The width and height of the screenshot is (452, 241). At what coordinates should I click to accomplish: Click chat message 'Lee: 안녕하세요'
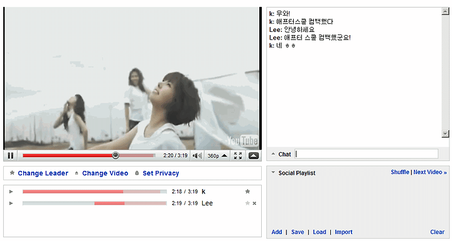pyautogui.click(x=292, y=29)
